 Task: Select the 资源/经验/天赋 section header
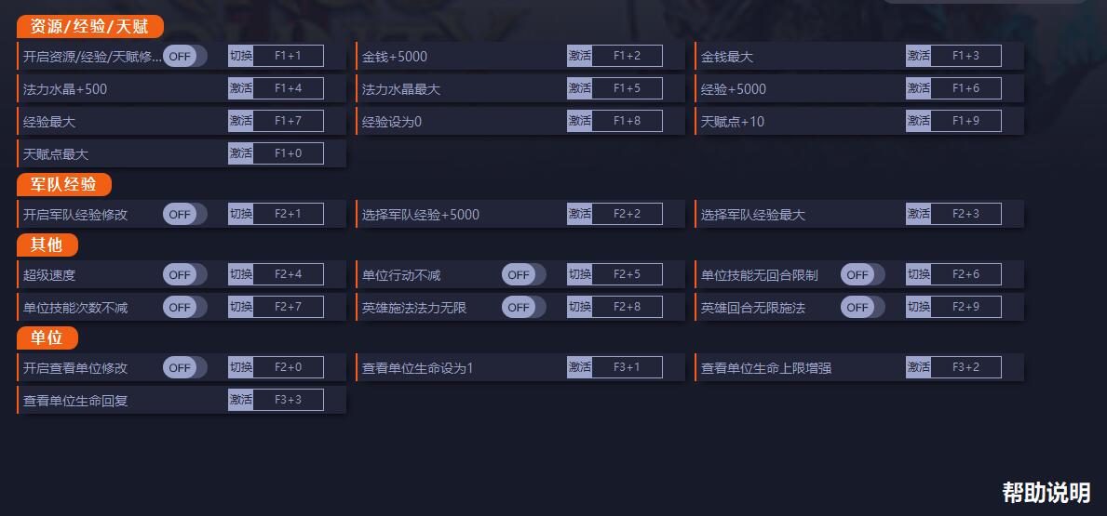point(89,27)
